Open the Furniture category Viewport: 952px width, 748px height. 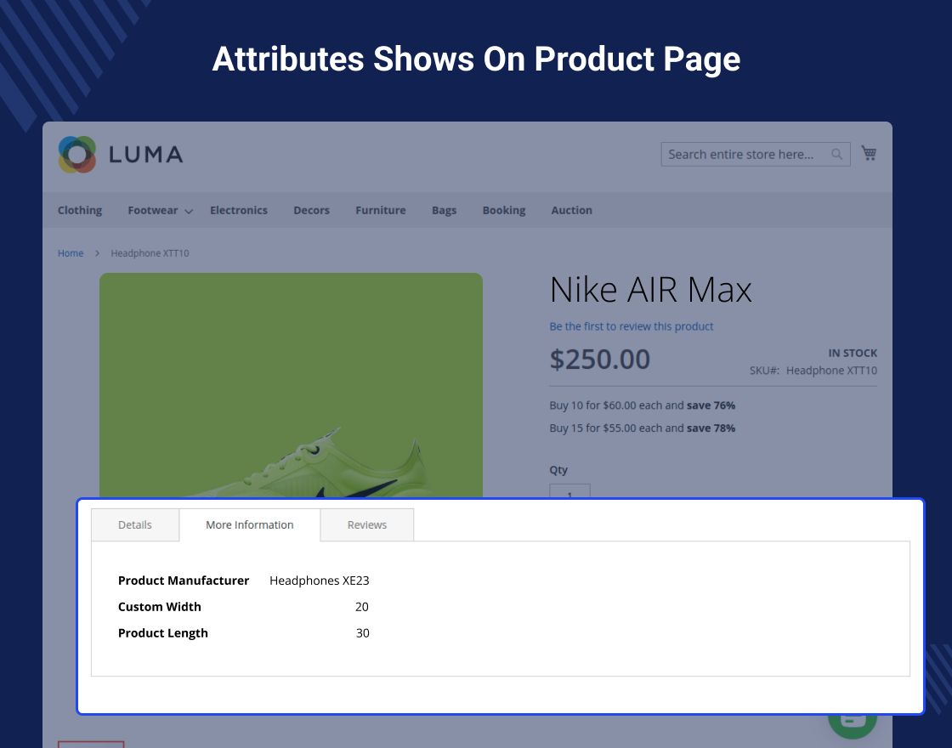[381, 210]
